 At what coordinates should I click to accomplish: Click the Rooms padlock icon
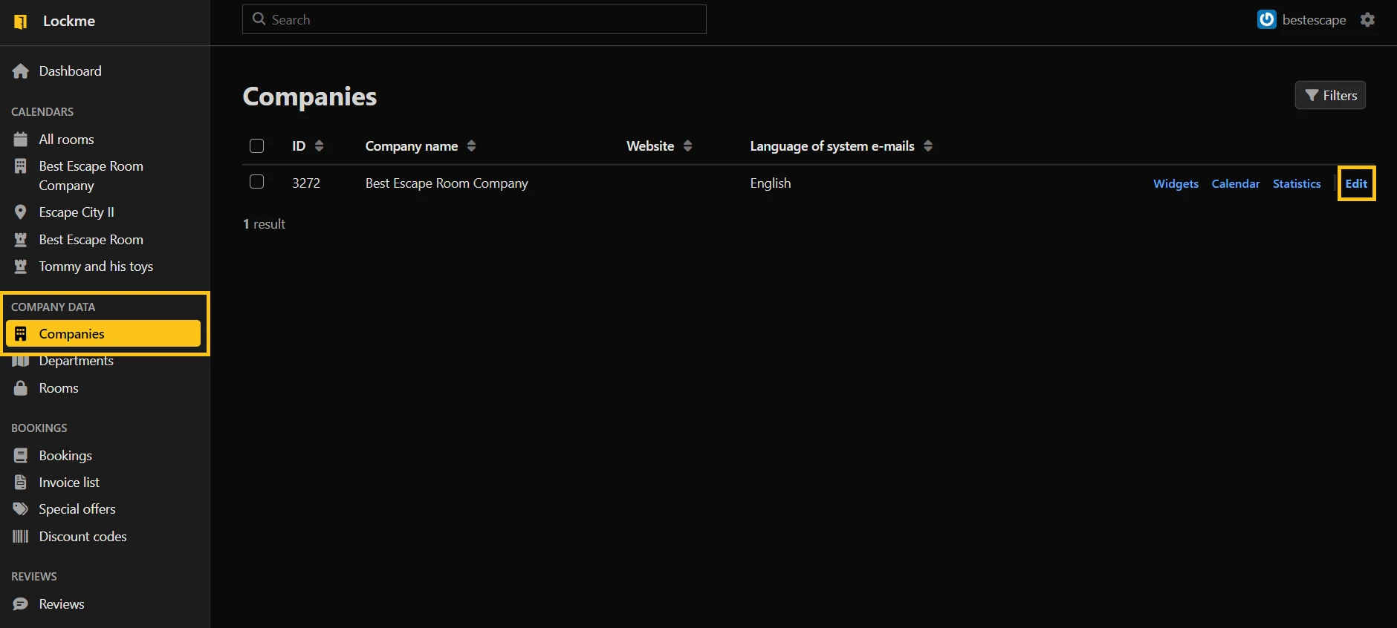pos(21,388)
